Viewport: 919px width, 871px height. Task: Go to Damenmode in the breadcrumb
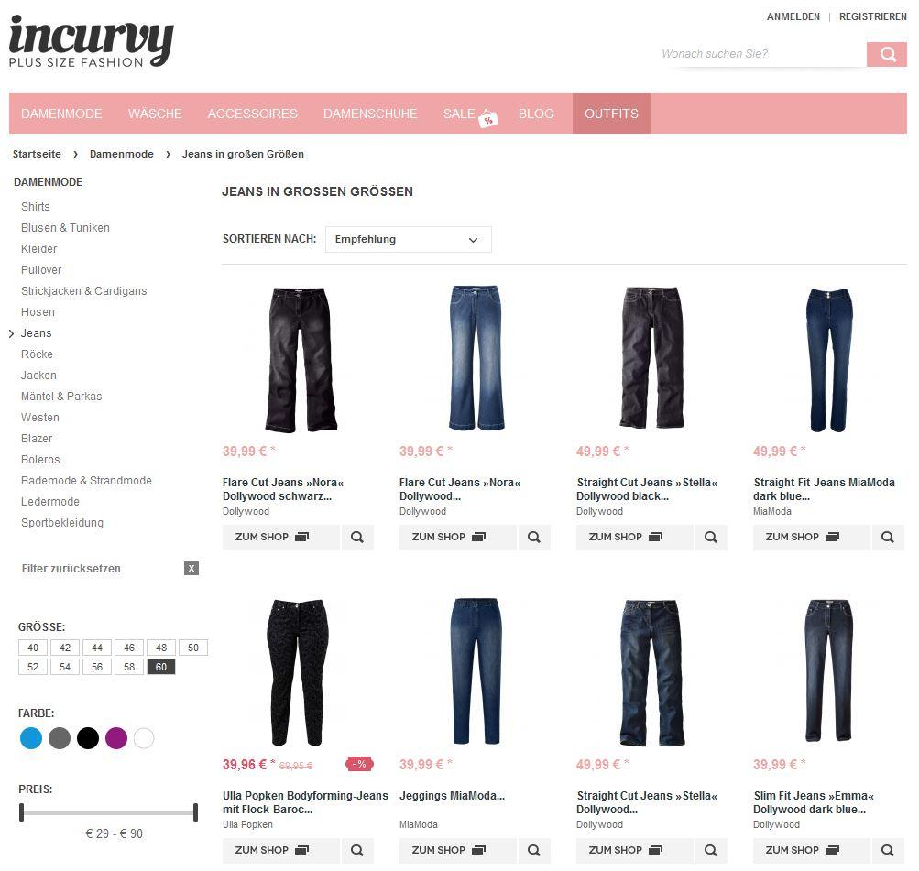tap(121, 154)
